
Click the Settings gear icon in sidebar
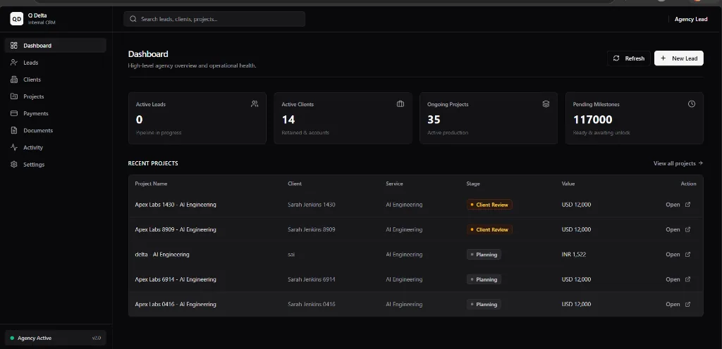14,165
